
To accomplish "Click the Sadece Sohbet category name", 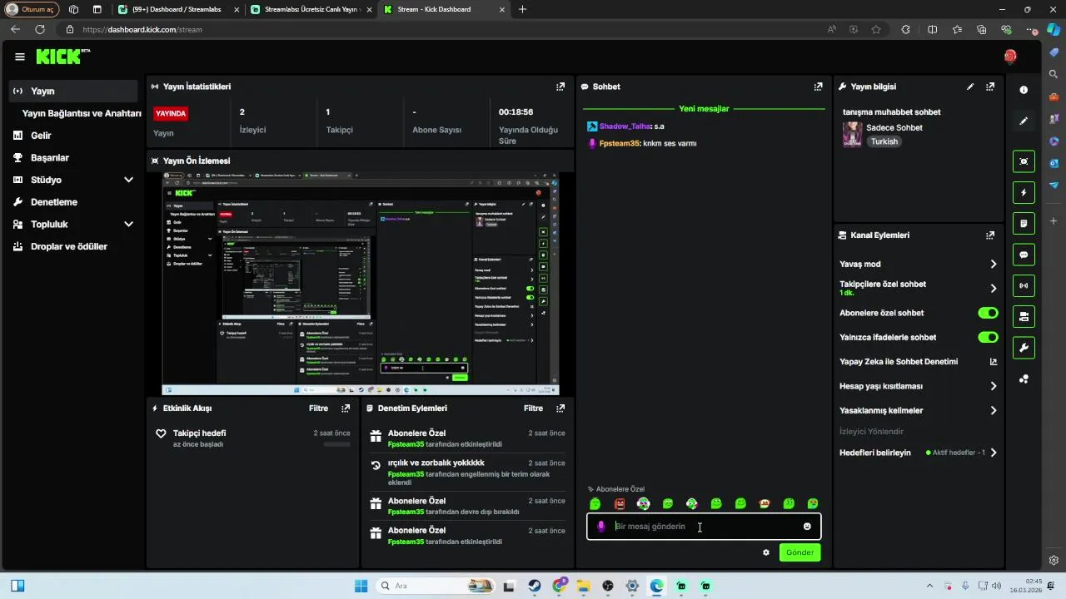I will pos(894,128).
